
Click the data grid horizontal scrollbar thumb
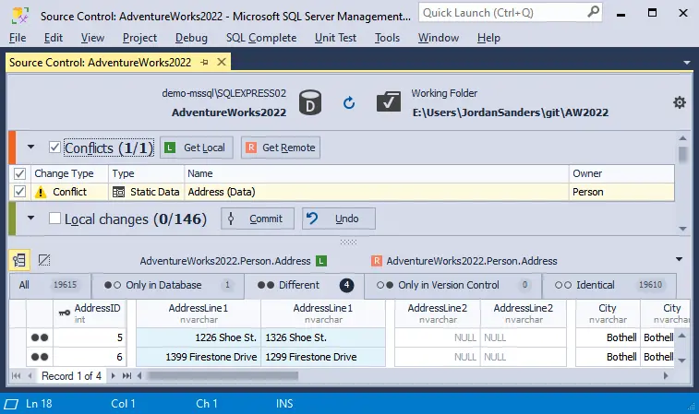[223, 375]
